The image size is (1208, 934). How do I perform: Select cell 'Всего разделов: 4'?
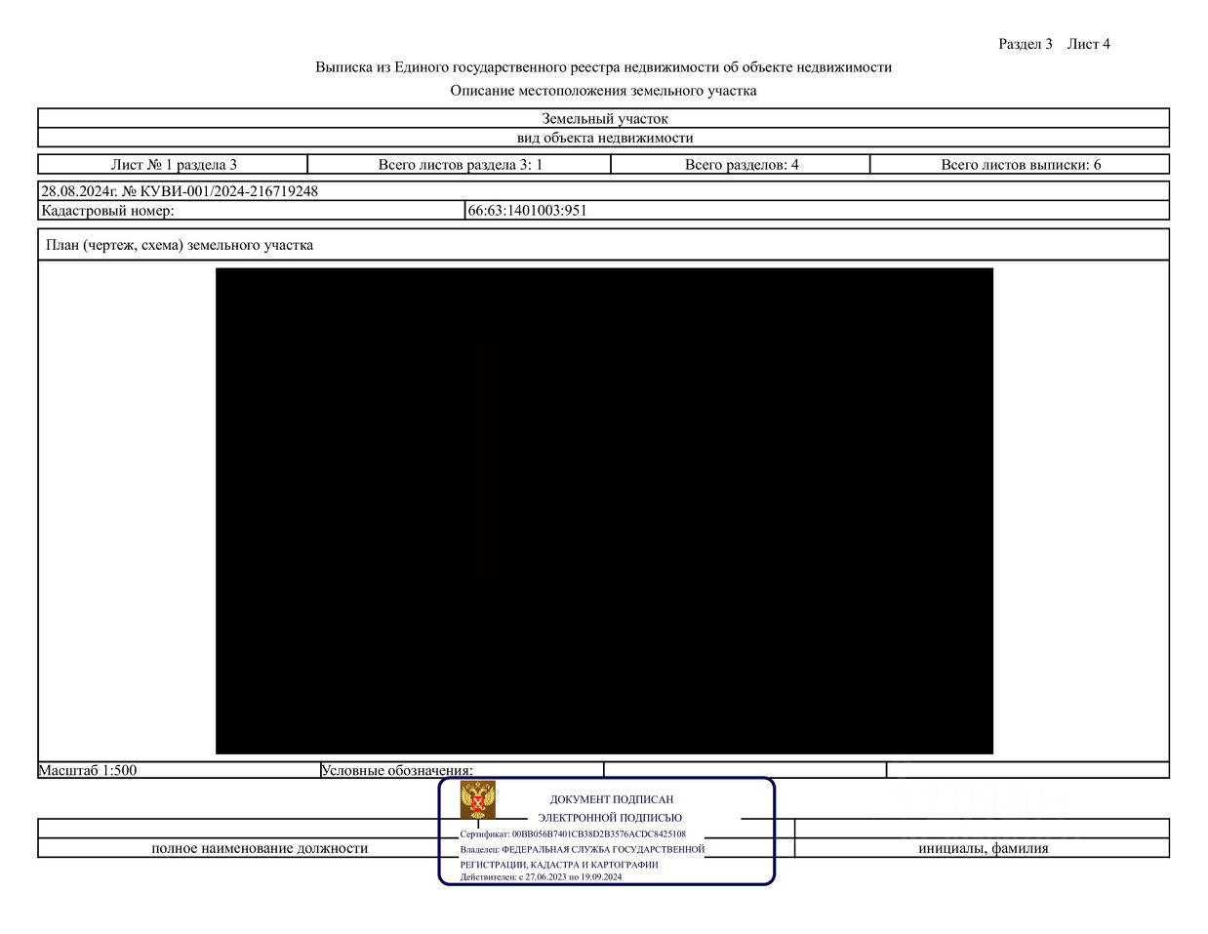(x=741, y=165)
